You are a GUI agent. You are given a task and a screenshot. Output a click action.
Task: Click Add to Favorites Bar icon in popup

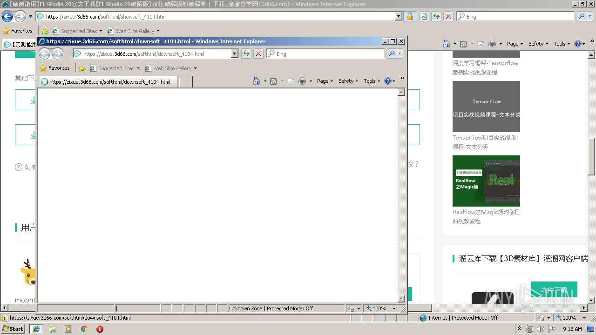coord(82,68)
